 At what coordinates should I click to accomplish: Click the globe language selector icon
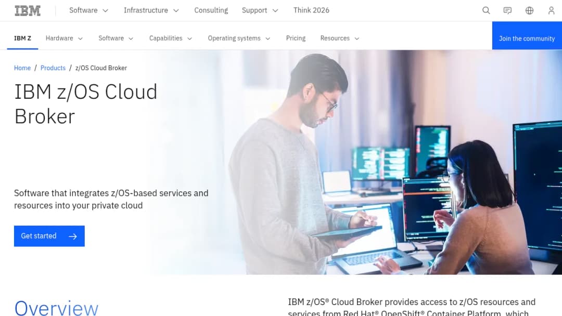(x=529, y=10)
